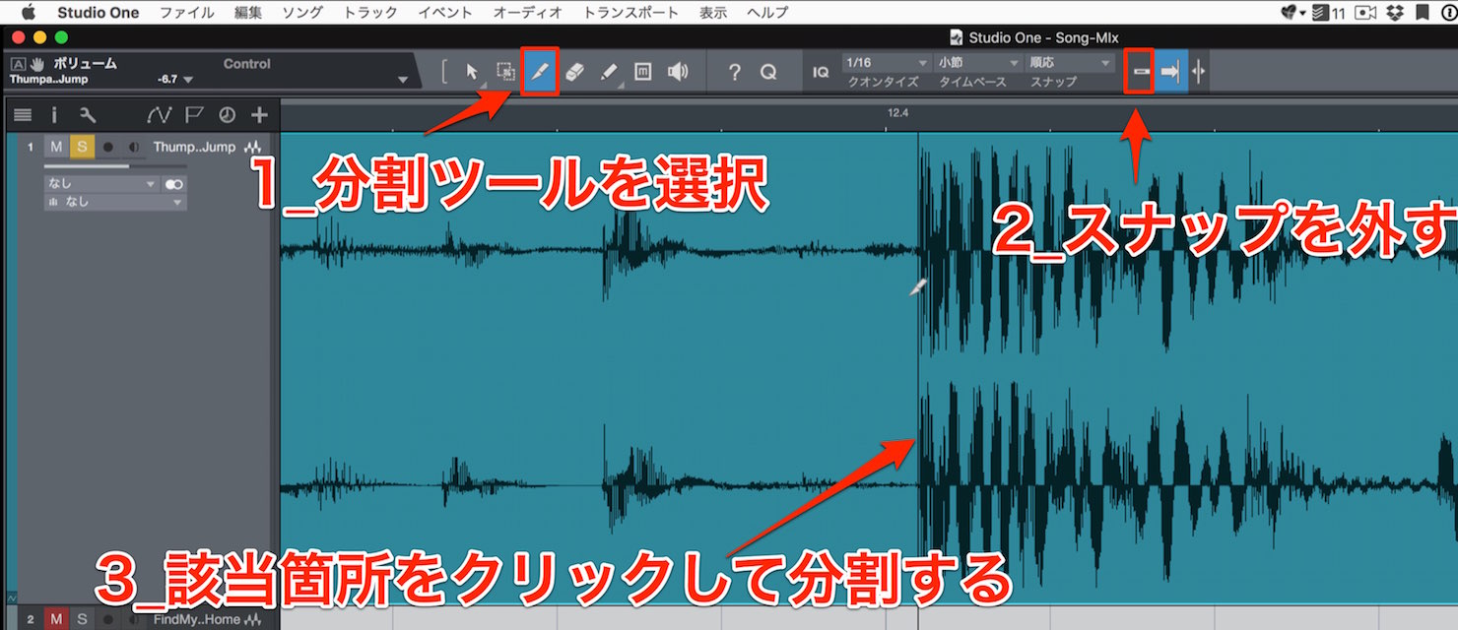Viewport: 1458px width, 630px height.
Task: Select the Arrow tool
Action: pyautogui.click(x=471, y=72)
